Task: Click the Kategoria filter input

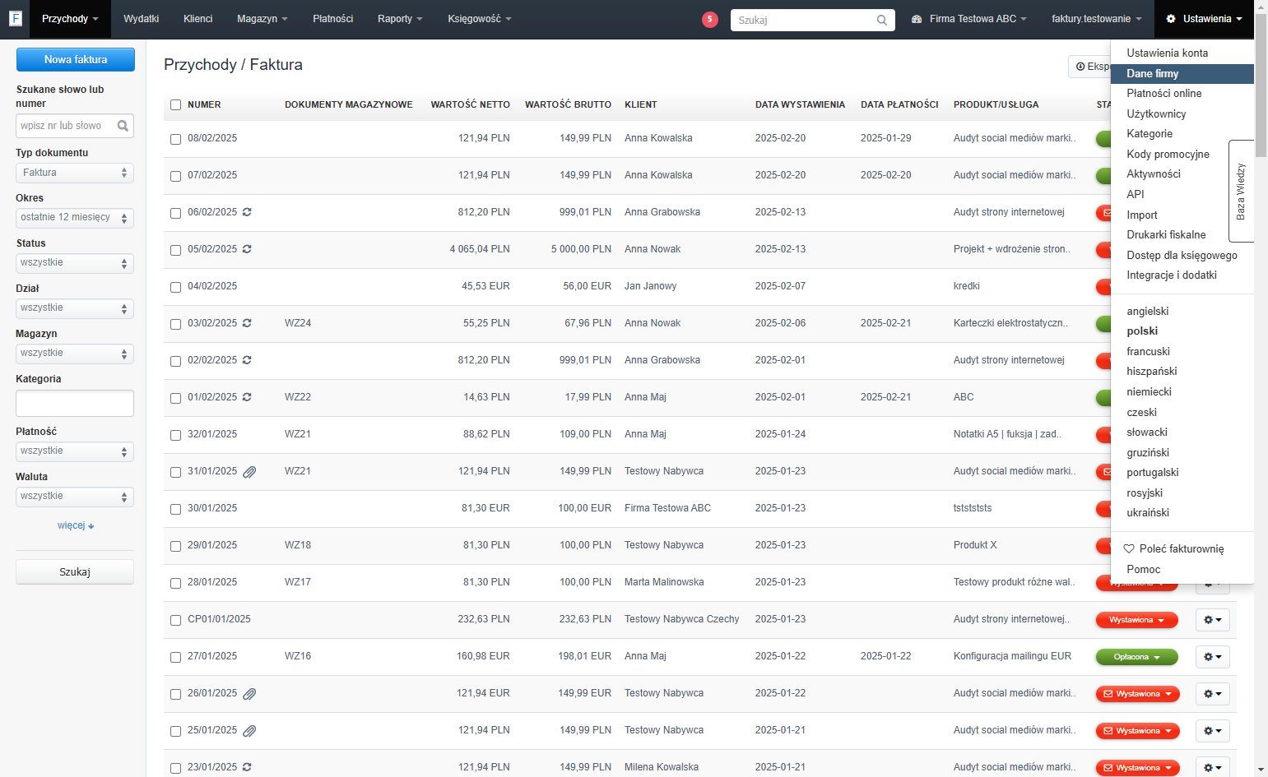Action: pos(75,403)
